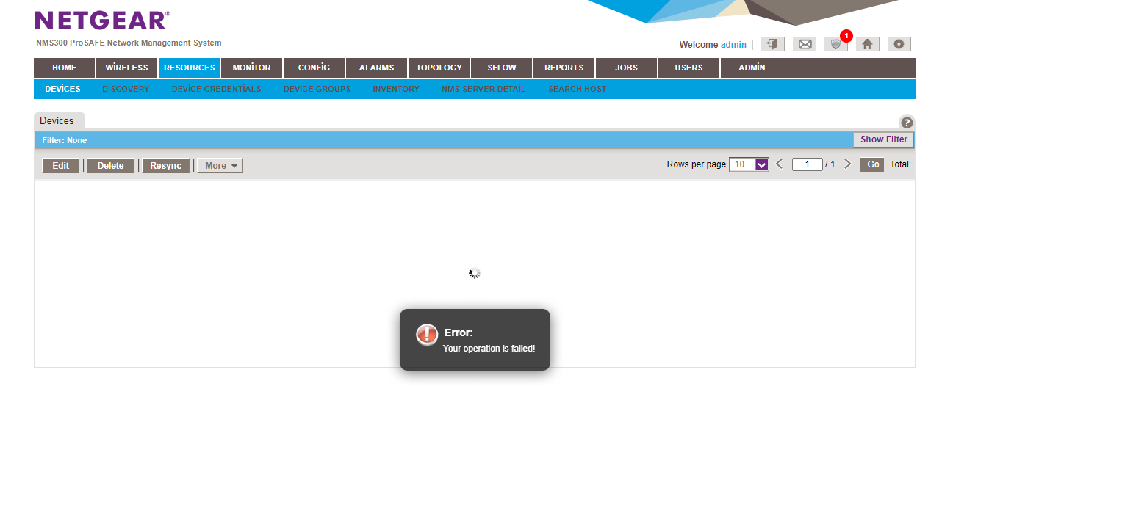Select the DEVICES submenu item

62,89
